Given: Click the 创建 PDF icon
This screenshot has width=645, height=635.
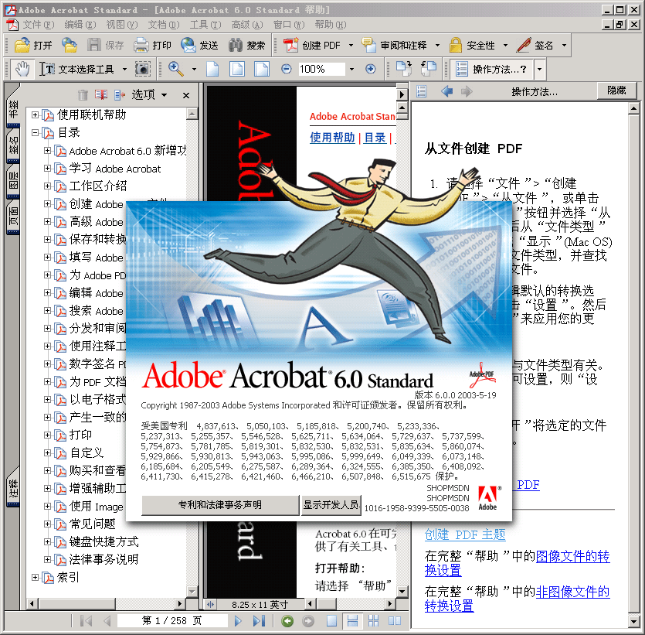Looking at the screenshot, I should 290,45.
